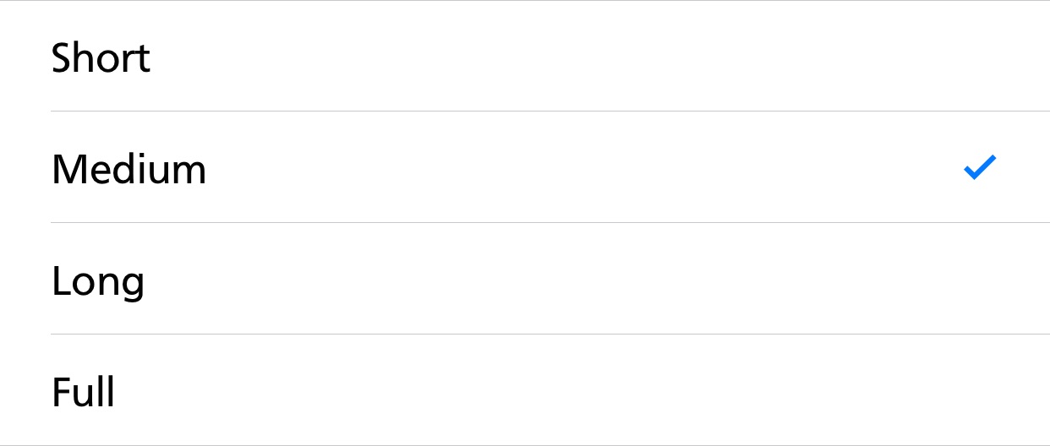
Task: Pick the last list entry Full
Action: point(525,390)
